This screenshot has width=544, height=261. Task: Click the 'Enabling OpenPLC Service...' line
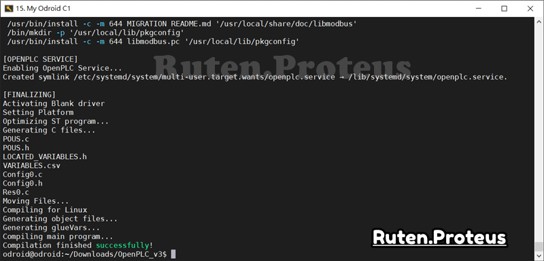pos(63,68)
